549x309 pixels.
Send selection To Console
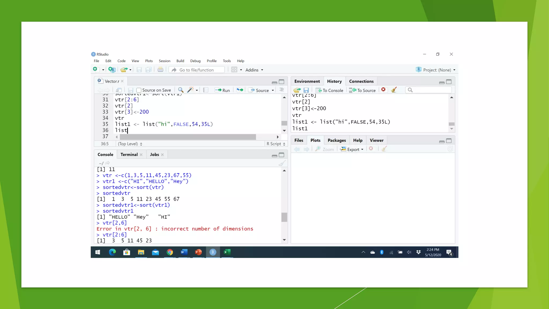pyautogui.click(x=329, y=90)
